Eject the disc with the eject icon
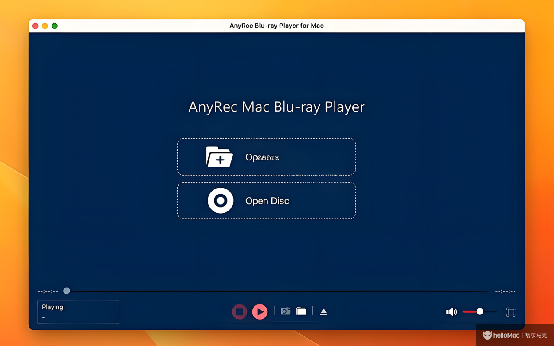 point(323,311)
